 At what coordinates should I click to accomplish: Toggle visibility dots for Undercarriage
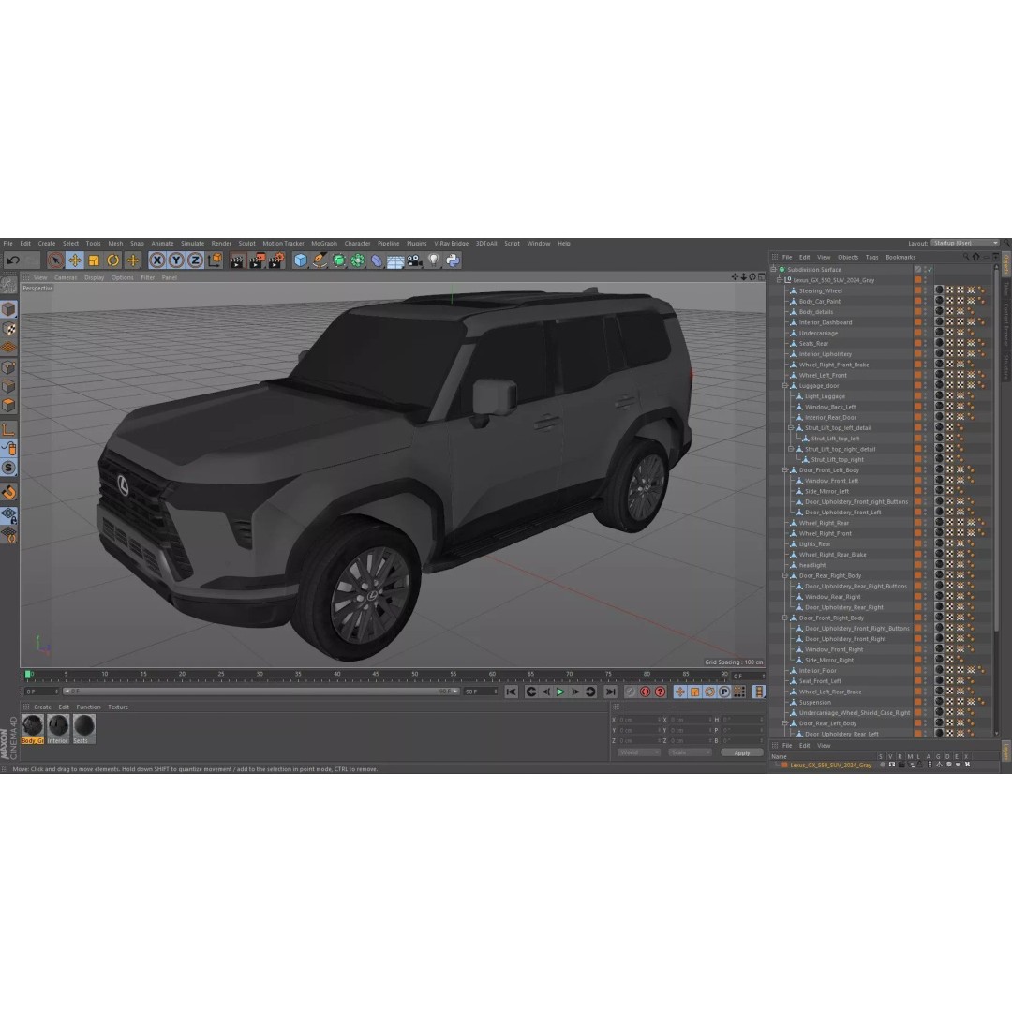pos(925,333)
